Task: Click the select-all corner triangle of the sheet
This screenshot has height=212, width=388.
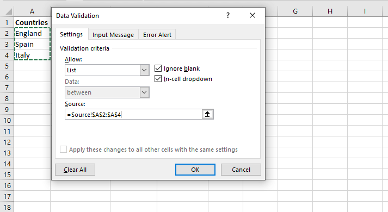Action: [x=9, y=11]
